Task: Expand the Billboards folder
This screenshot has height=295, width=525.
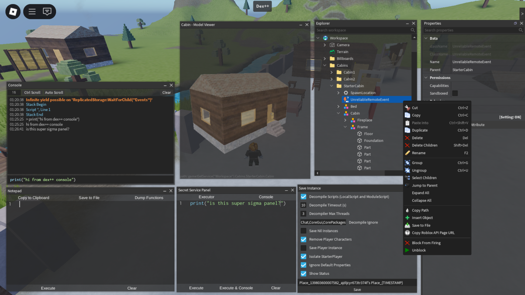Action: click(325, 59)
